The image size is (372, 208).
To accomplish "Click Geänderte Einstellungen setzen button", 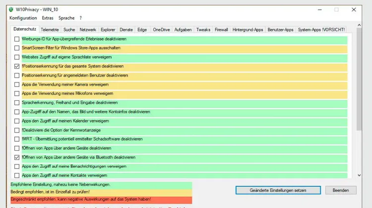I will tap(278, 190).
